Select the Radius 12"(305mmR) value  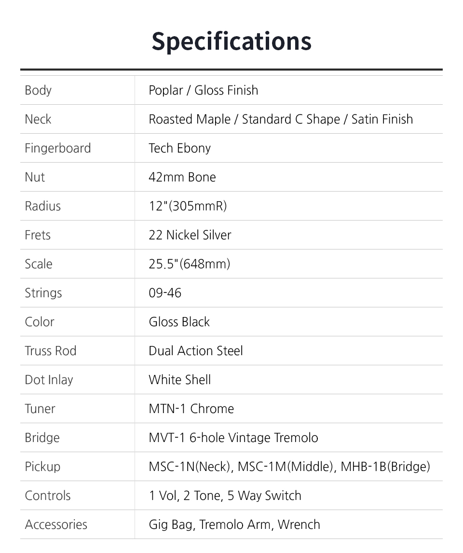188,206
